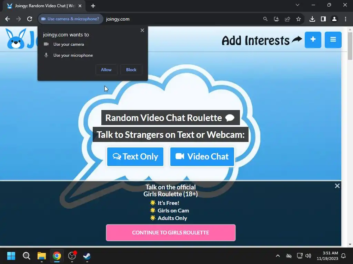Open the hamburger site menu
Image resolution: width=353 pixels, height=264 pixels.
point(333,40)
